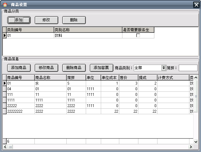Click the 提成 column header
Screen dimensions: 201x152
click(148, 78)
